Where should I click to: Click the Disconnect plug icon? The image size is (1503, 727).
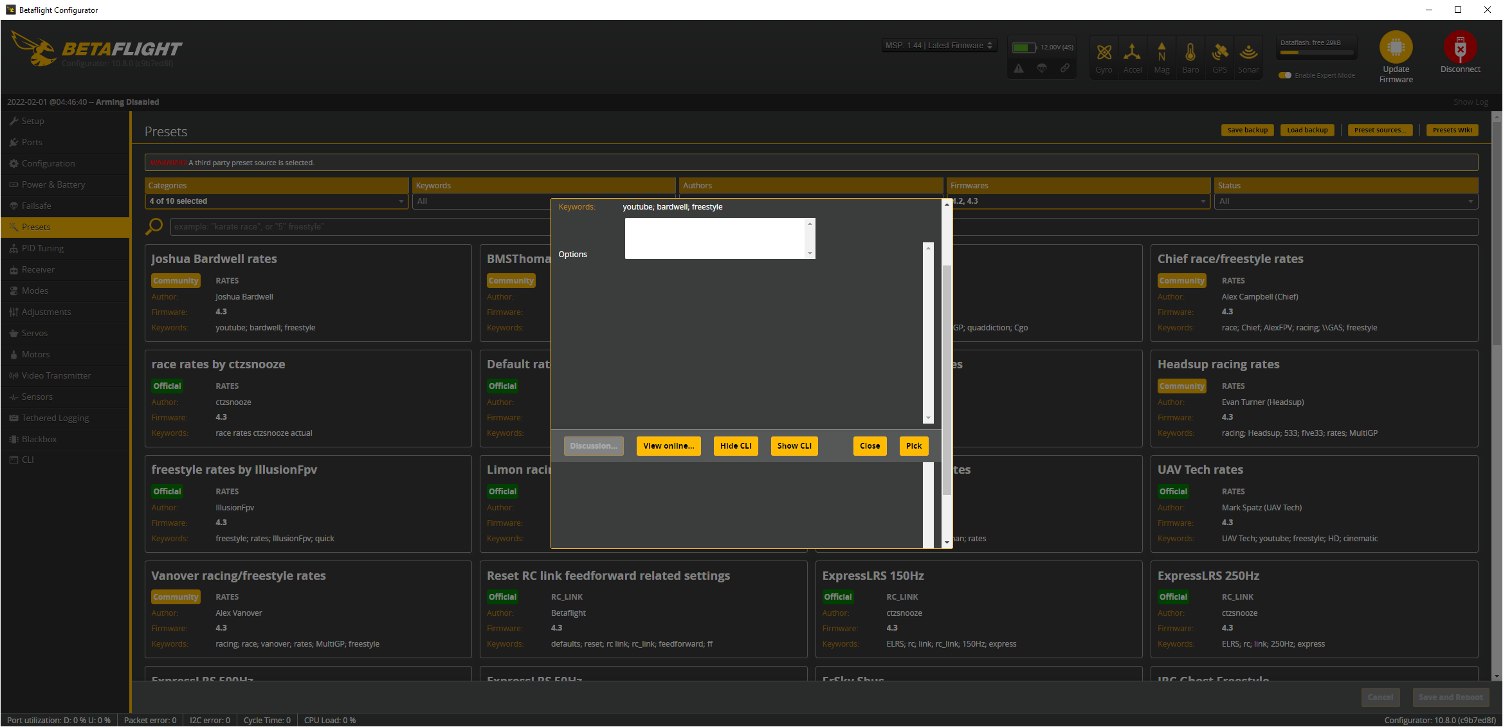[1461, 48]
